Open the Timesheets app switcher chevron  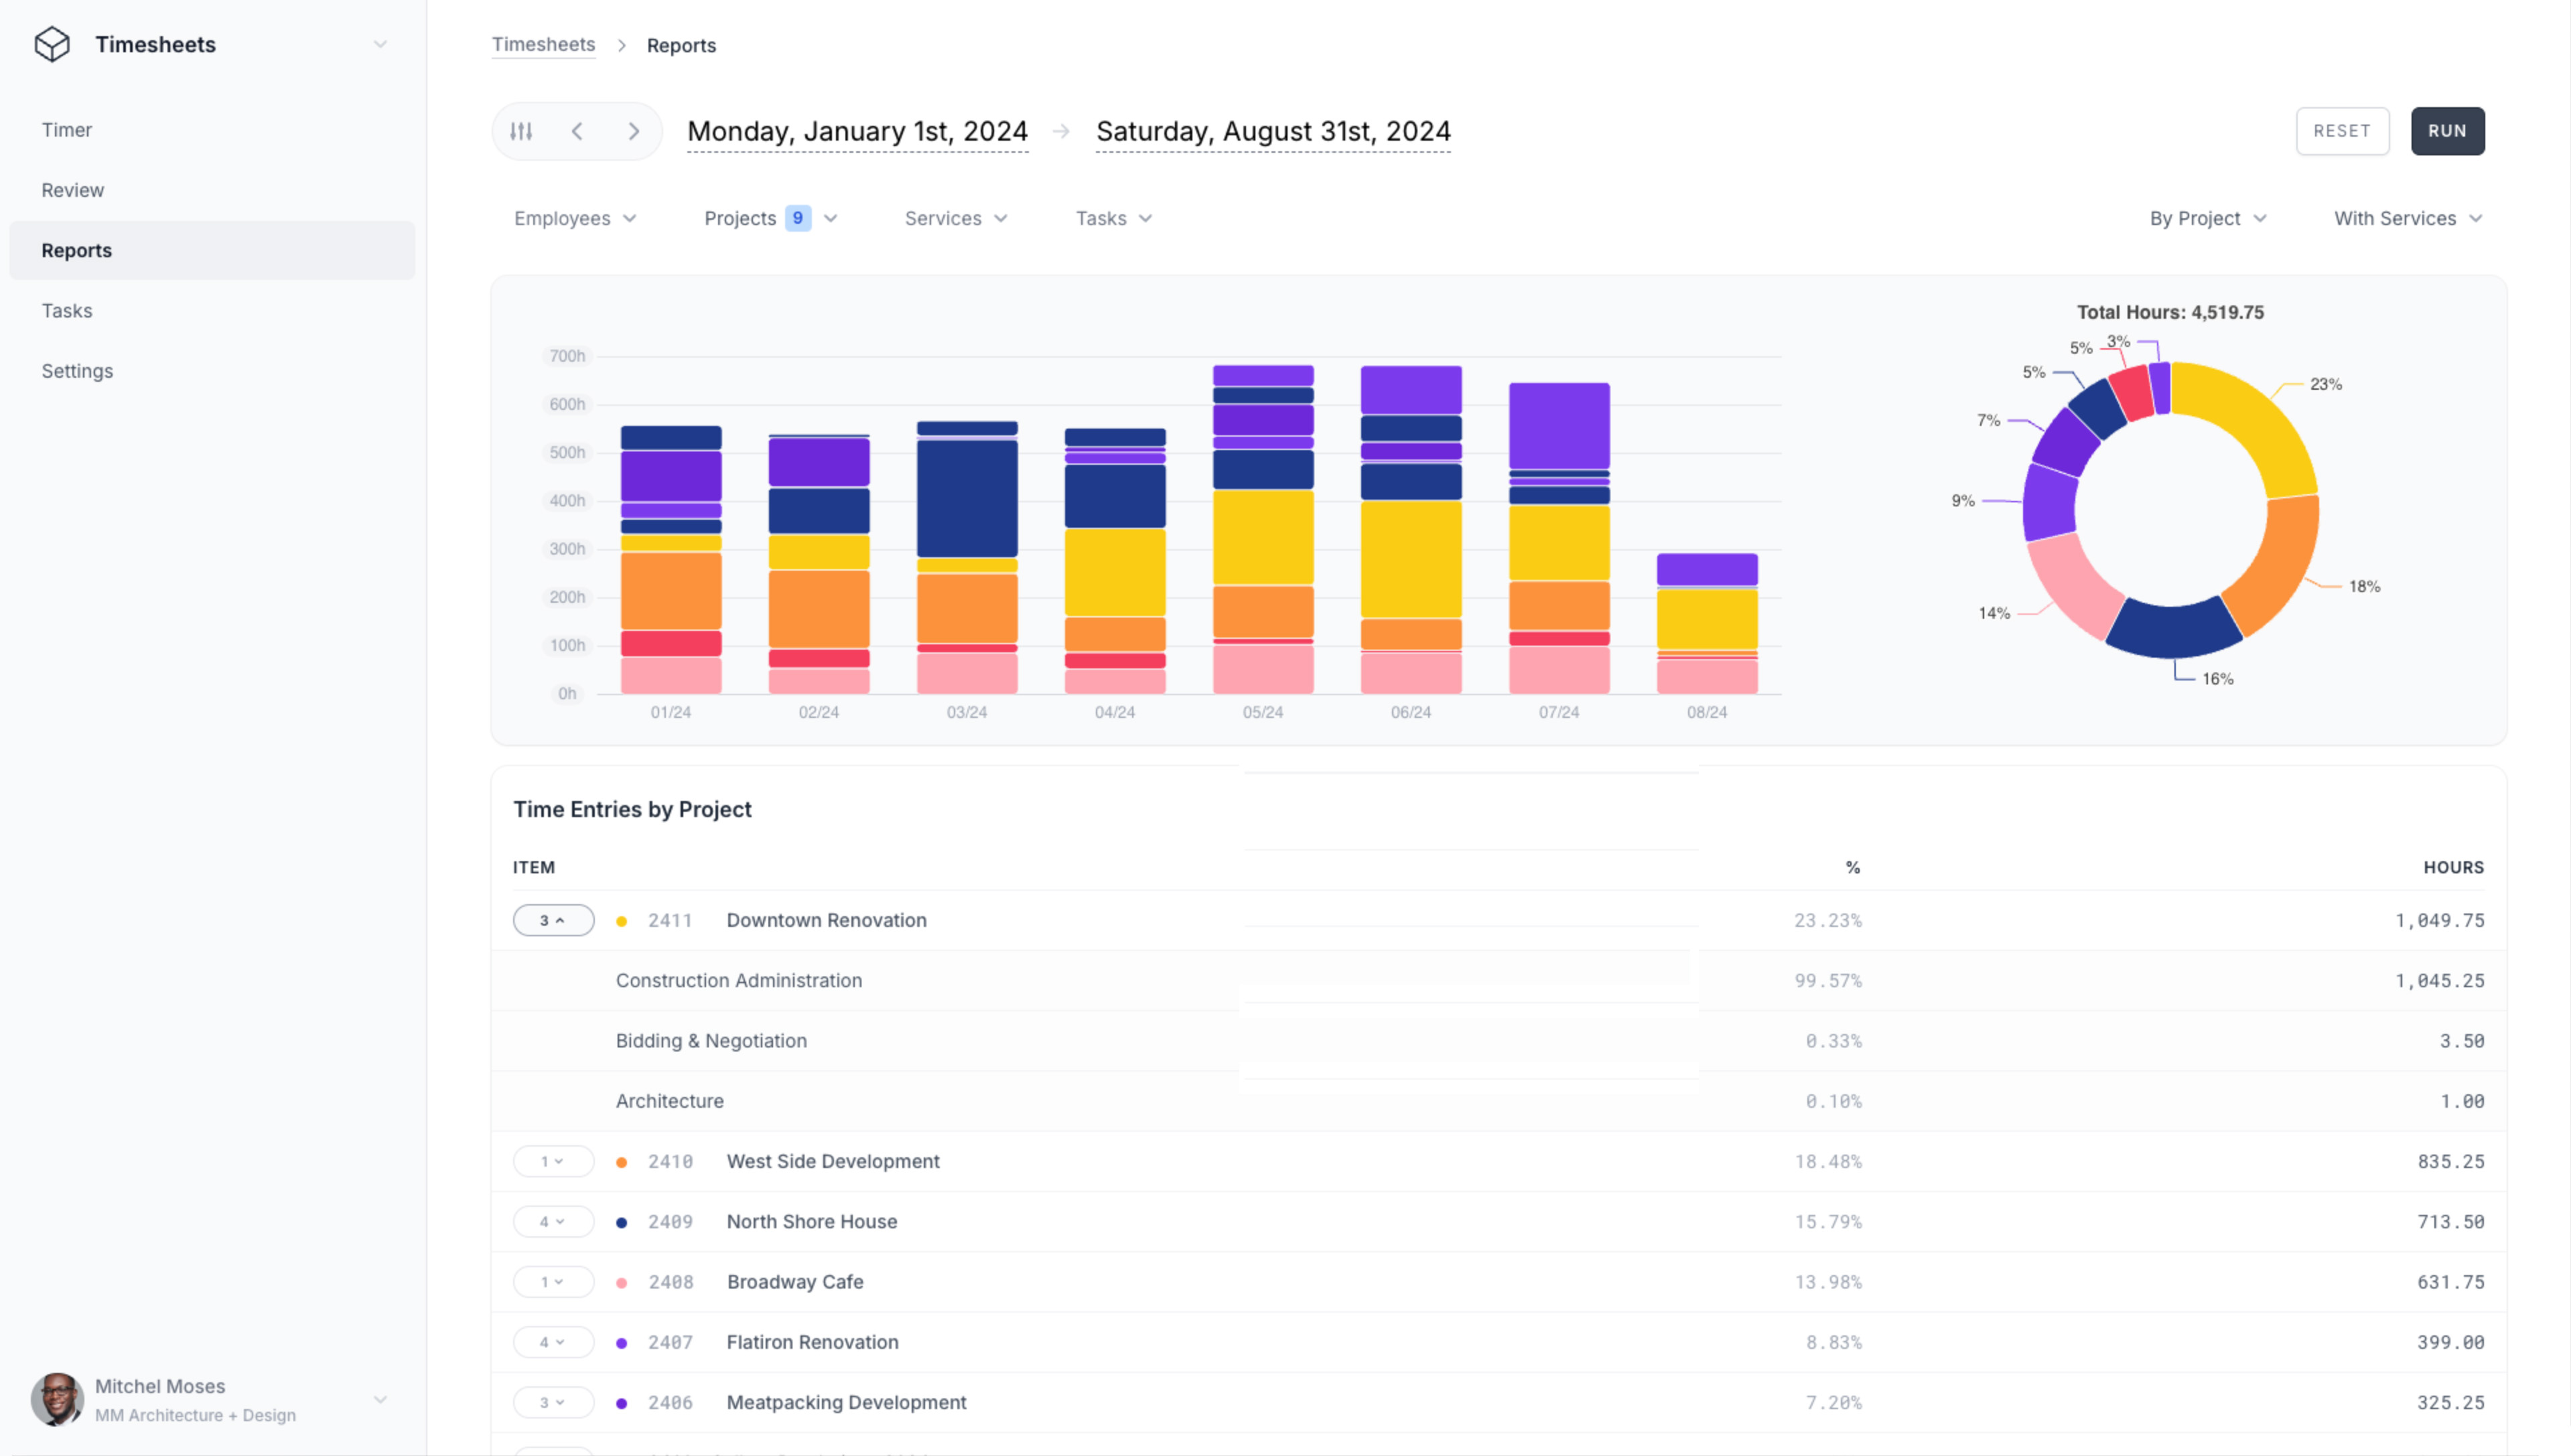click(x=380, y=44)
